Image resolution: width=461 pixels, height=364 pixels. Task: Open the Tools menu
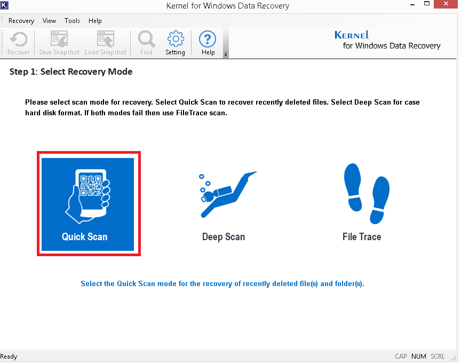tap(73, 21)
